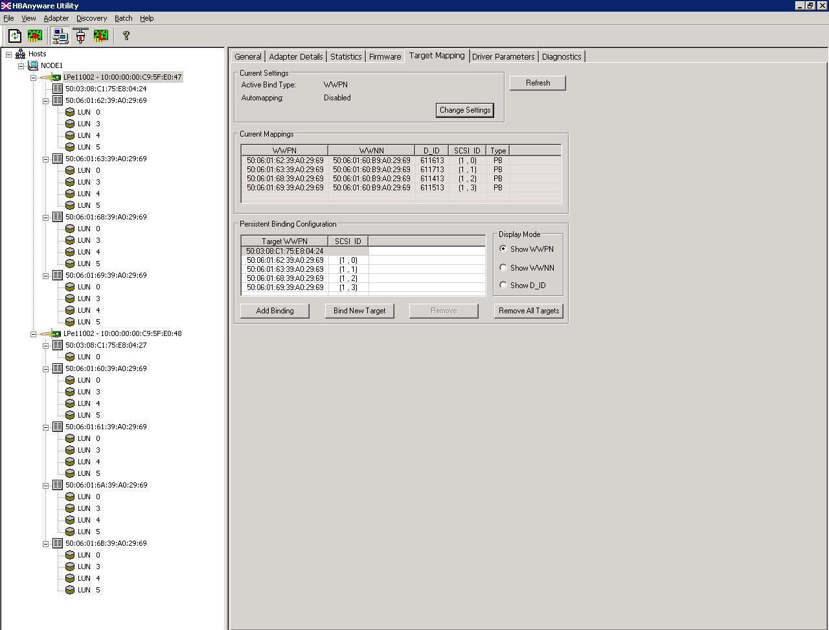
Task: Click target icon beside 50:06:01:62:39:A0:29:69
Action: (58, 100)
